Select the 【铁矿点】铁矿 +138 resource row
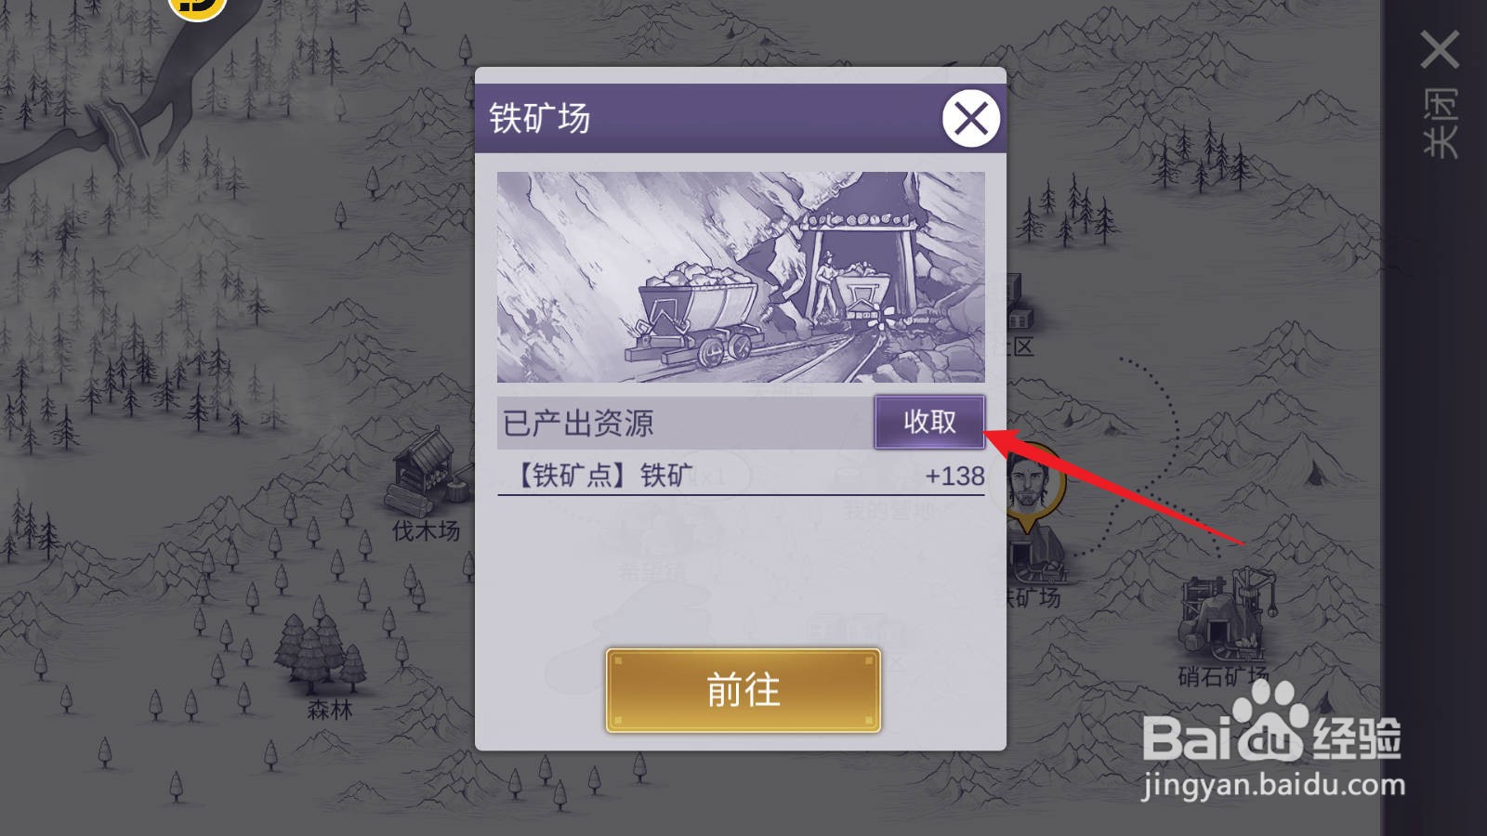The width and height of the screenshot is (1487, 836). pos(741,476)
